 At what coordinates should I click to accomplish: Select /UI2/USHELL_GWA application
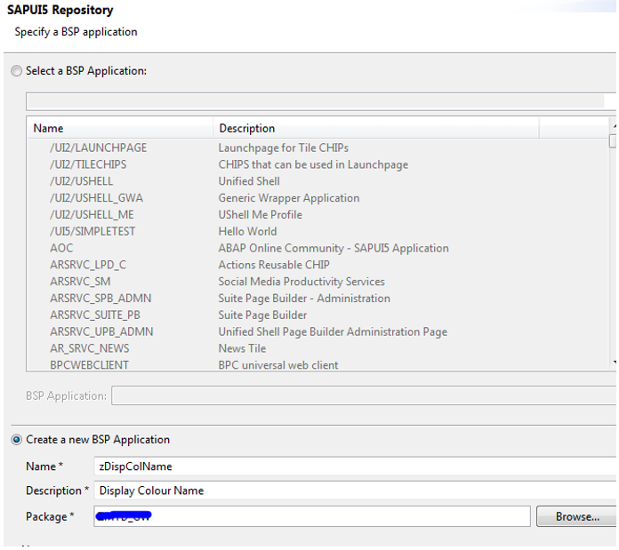click(318, 198)
